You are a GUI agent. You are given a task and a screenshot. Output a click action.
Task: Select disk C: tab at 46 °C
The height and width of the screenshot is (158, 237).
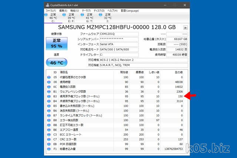pyautogui.click(x=53, y=18)
